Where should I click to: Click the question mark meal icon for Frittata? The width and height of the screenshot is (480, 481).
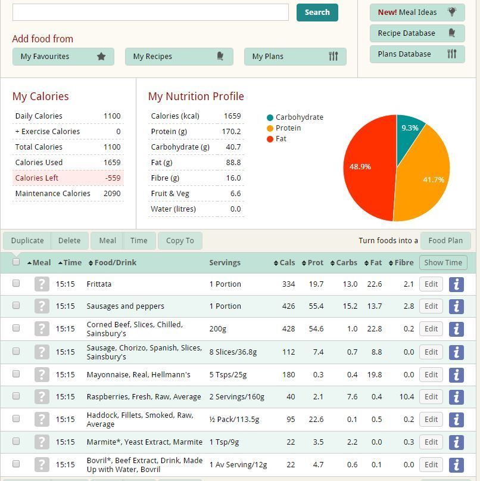41,284
